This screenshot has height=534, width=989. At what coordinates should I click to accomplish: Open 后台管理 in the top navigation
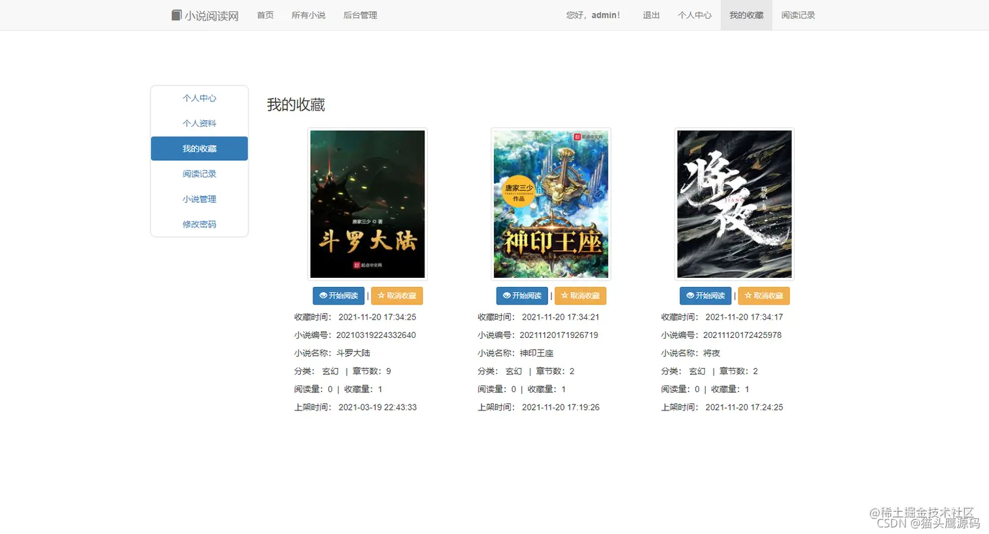point(360,15)
